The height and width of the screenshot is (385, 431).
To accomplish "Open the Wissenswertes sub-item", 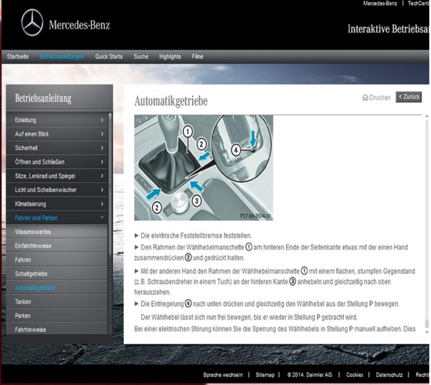I will 57,232.
